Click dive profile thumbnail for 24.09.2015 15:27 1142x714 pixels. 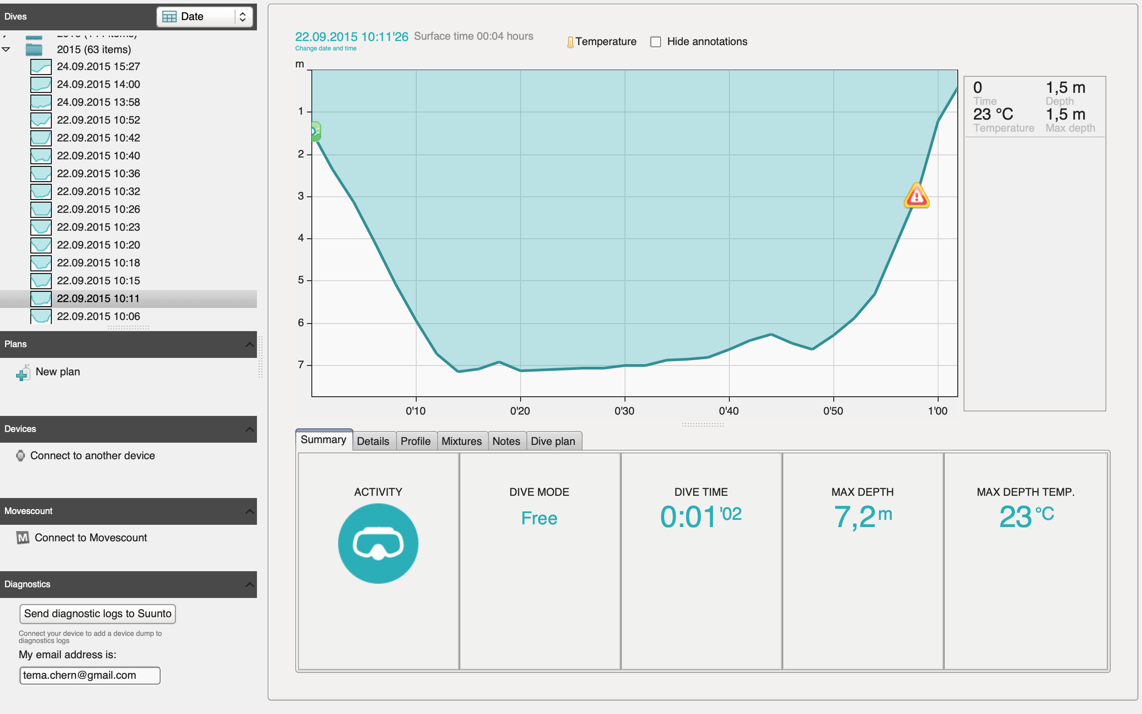[x=41, y=66]
